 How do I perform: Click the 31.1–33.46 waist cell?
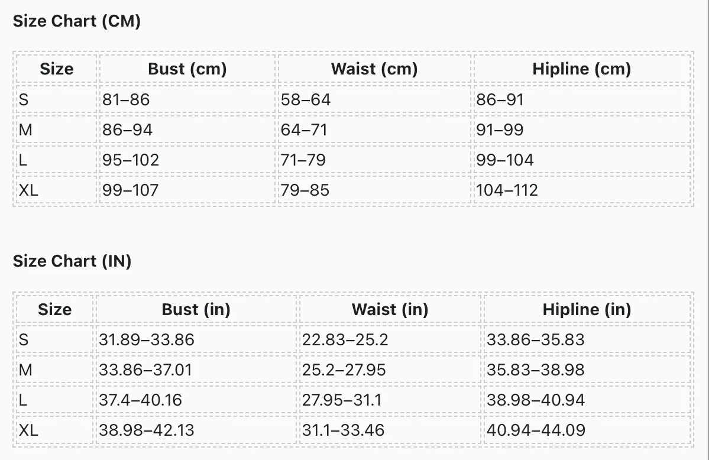(x=390, y=430)
